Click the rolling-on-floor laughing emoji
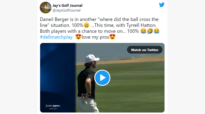The width and height of the screenshot is (205, 114). point(150,31)
